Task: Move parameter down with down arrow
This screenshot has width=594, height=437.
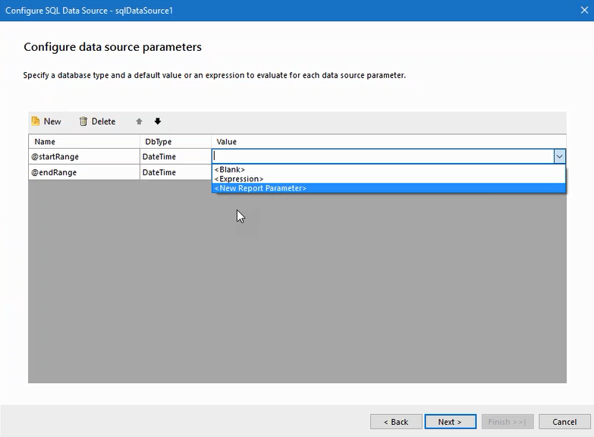Action: 158,121
